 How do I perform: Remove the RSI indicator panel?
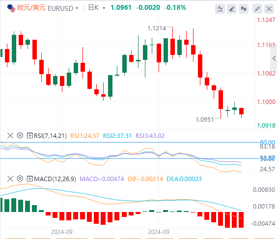tap(10, 135)
